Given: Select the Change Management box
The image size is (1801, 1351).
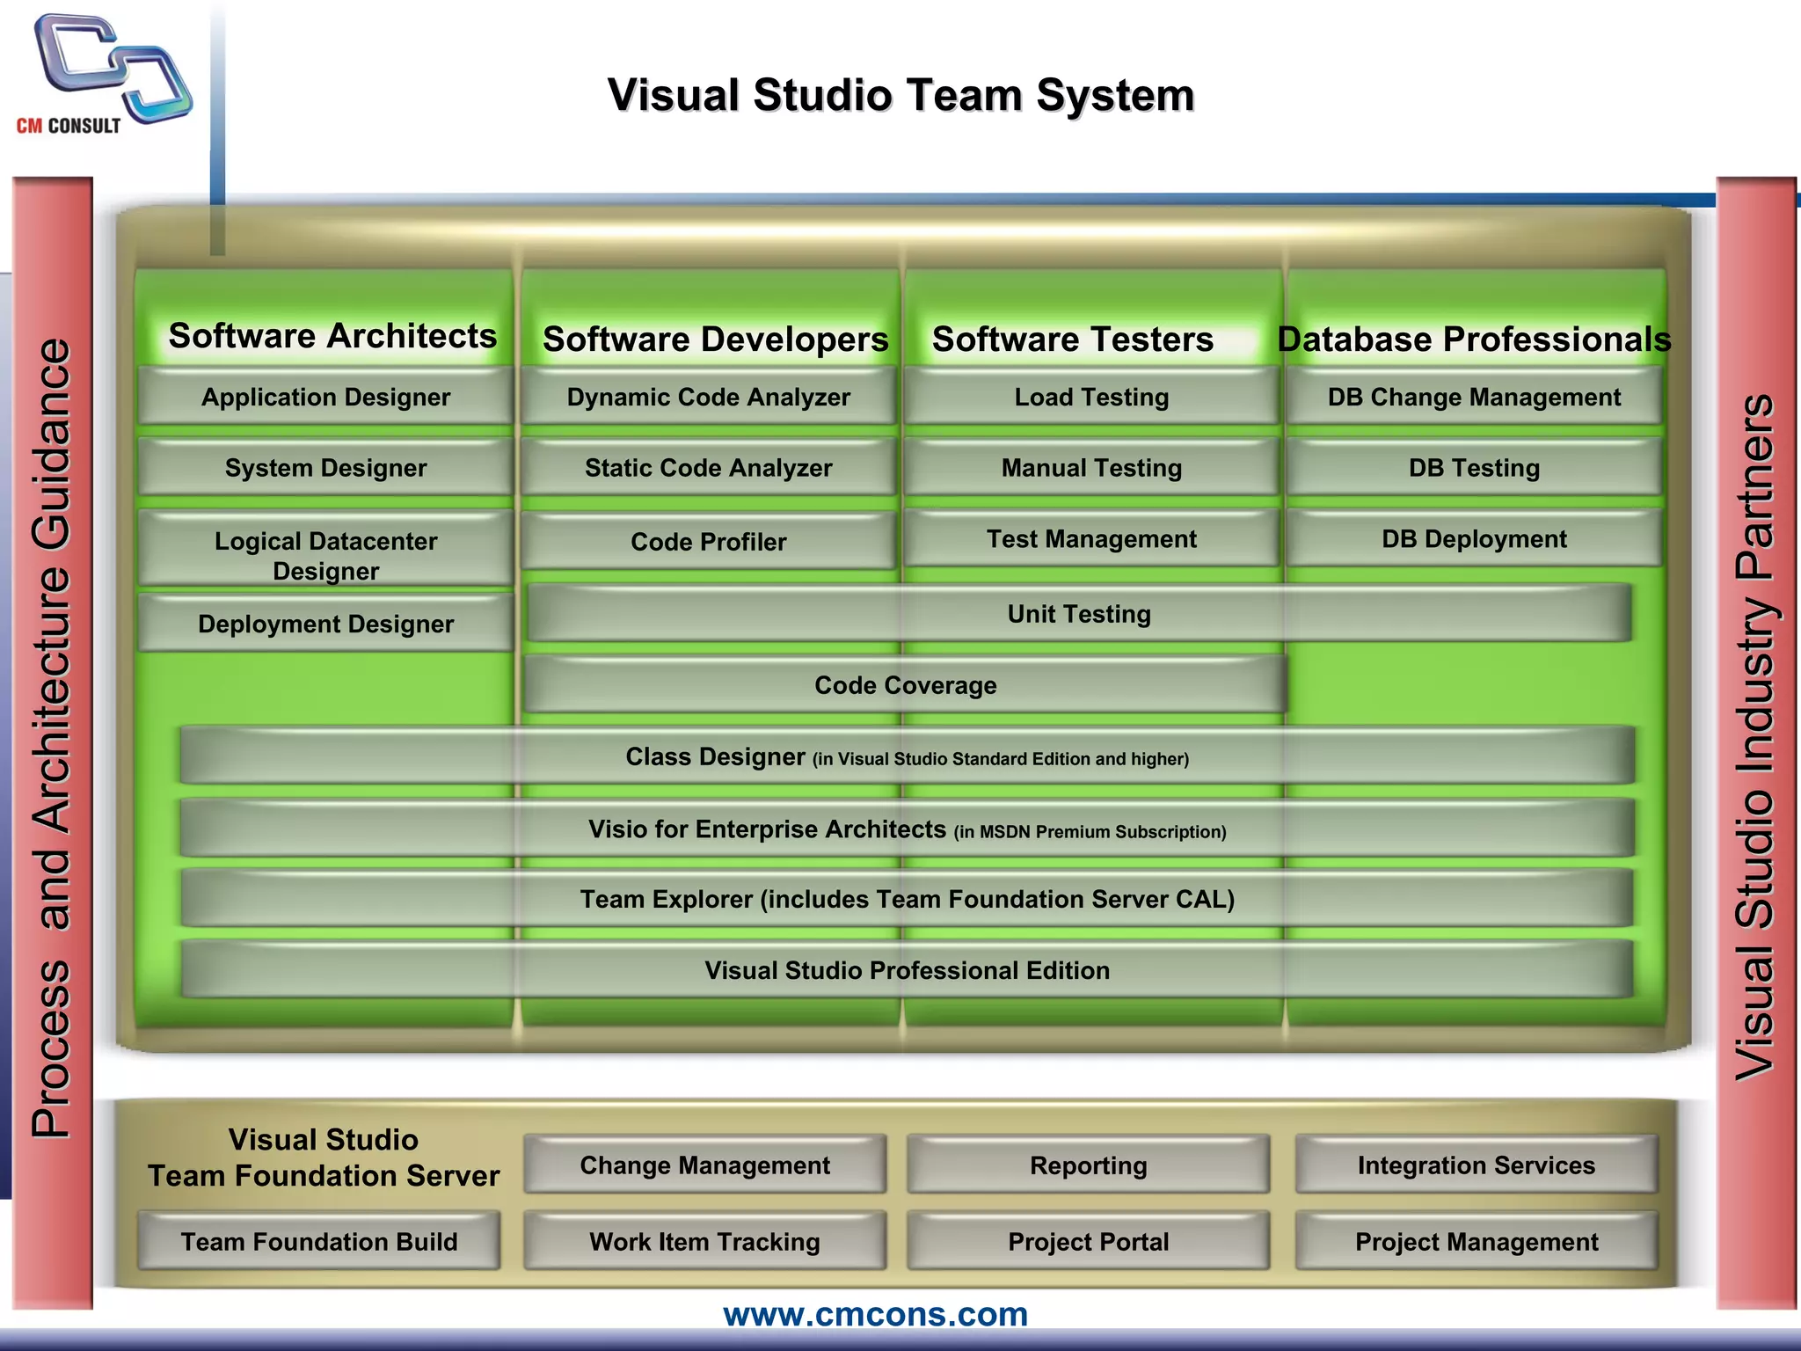Looking at the screenshot, I should click(x=704, y=1165).
